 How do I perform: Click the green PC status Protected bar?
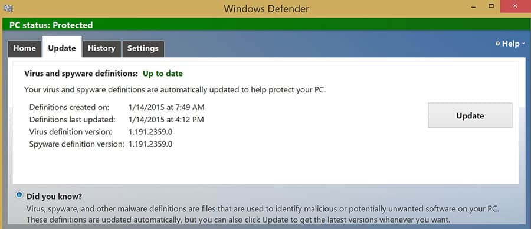[x=265, y=25]
